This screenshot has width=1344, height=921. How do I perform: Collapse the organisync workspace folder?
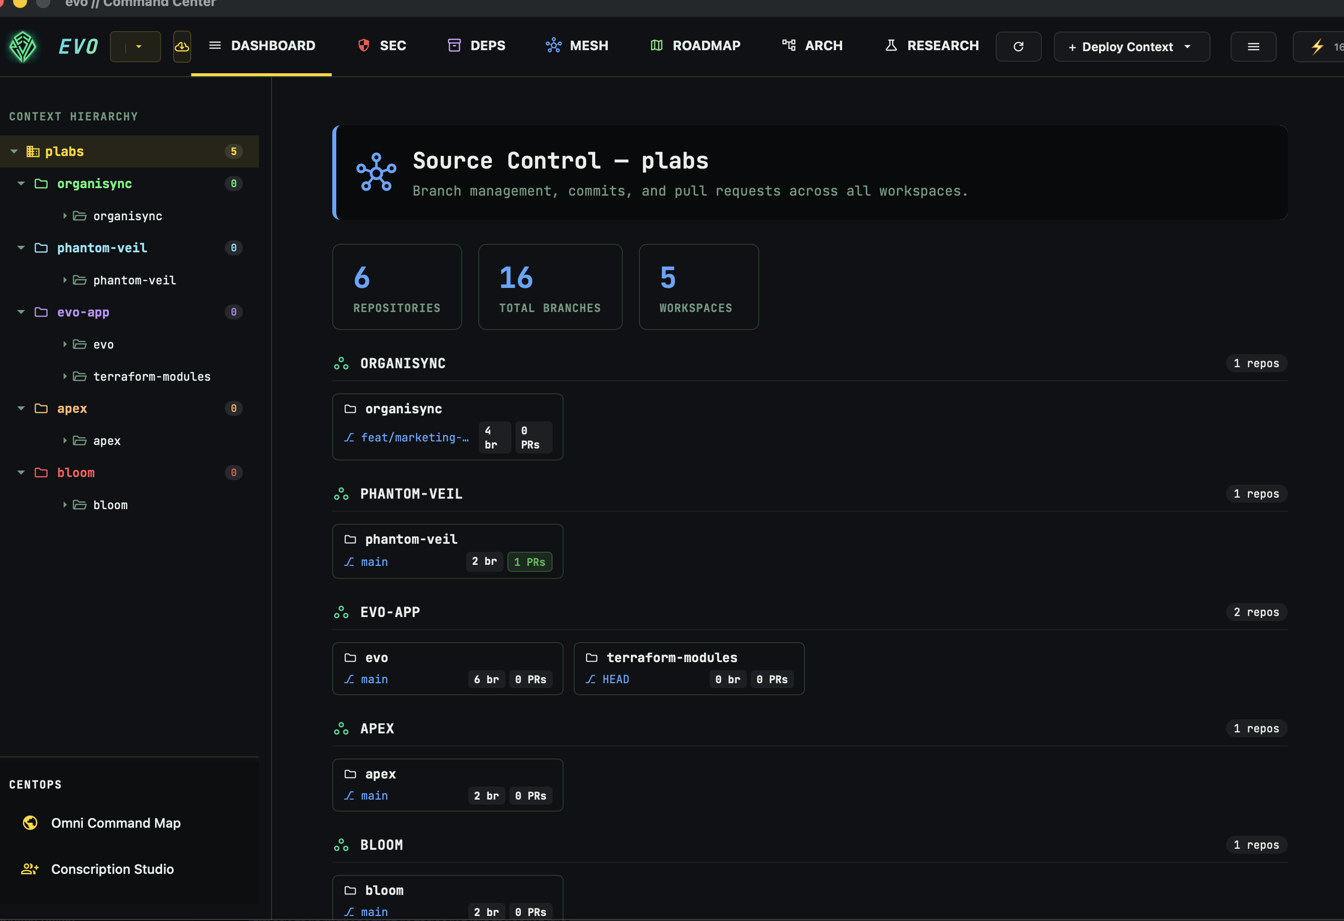(22, 184)
